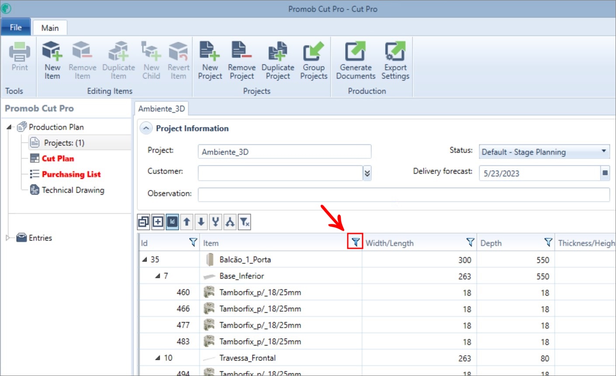Click the Project name field
The image size is (616, 376).
(x=284, y=152)
